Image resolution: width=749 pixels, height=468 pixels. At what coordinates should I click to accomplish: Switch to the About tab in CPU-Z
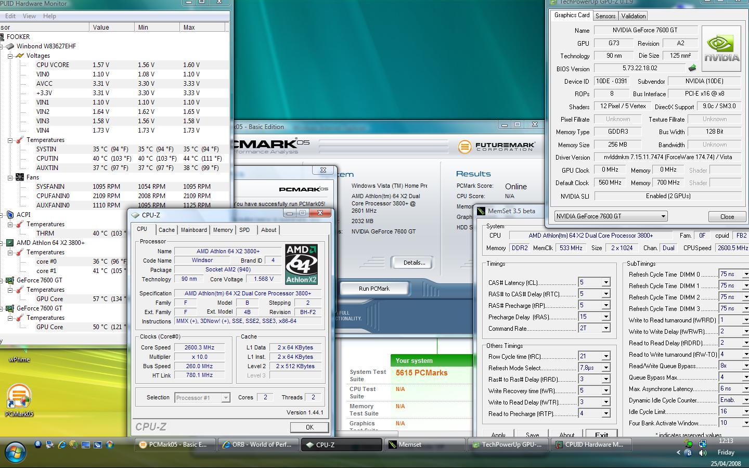pos(268,230)
